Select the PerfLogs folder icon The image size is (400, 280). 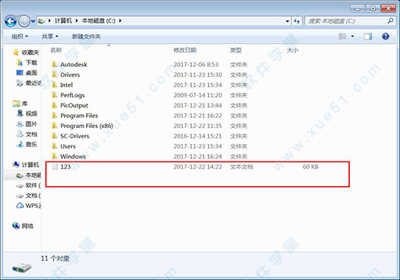[55, 95]
